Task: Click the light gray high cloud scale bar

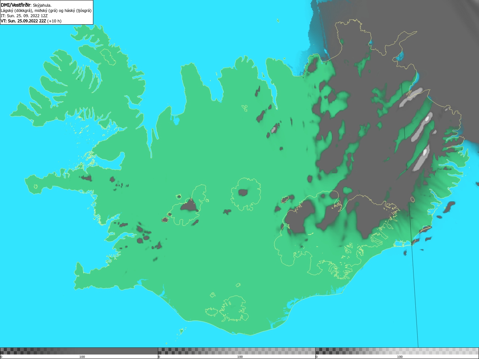Action: point(397,351)
